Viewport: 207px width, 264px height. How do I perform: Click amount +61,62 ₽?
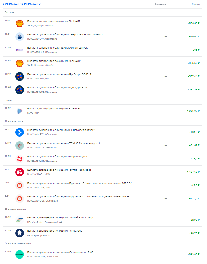pos(194,145)
